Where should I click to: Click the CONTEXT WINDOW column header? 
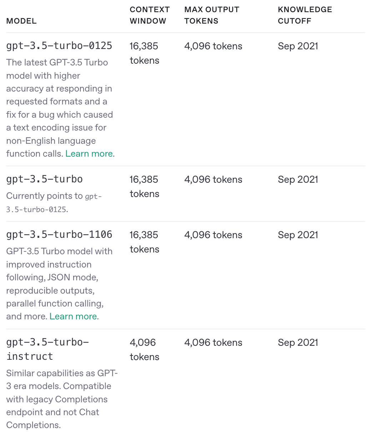tap(150, 15)
